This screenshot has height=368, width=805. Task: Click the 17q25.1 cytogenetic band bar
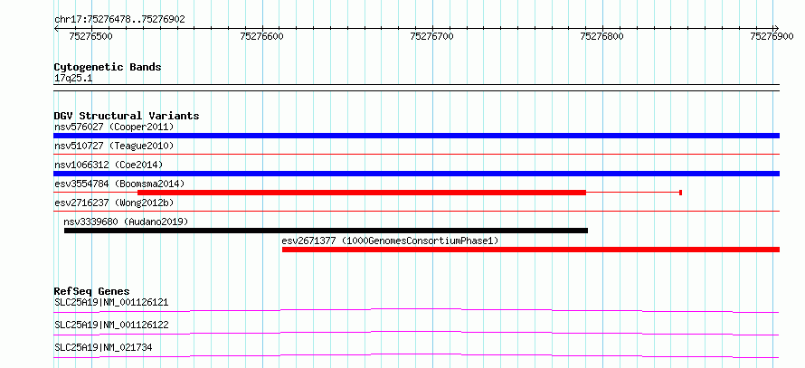coord(416,88)
